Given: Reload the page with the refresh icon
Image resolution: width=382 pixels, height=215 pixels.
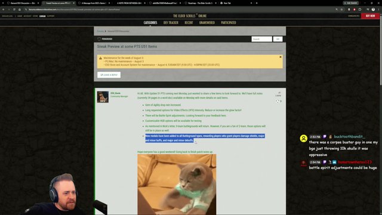Looking at the screenshot, I should coord(14,10).
